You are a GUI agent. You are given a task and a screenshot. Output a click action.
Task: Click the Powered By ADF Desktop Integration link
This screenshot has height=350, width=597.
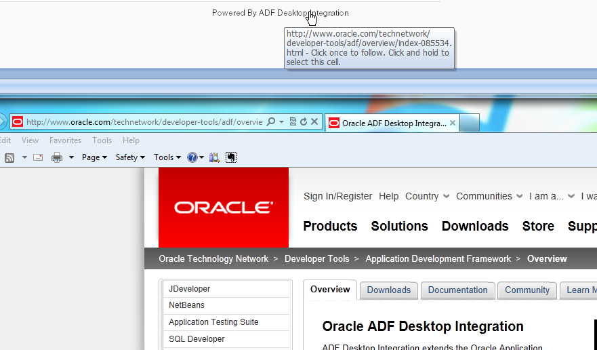click(281, 13)
